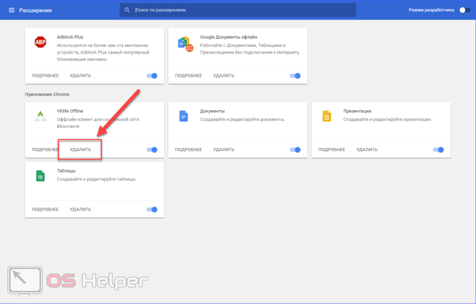Click the green Таблицы app icon
The height and width of the screenshot is (304, 476).
click(x=40, y=176)
